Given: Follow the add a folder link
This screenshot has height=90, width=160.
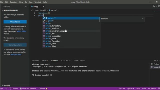Looking at the screenshot, I should (x=22, y=31).
